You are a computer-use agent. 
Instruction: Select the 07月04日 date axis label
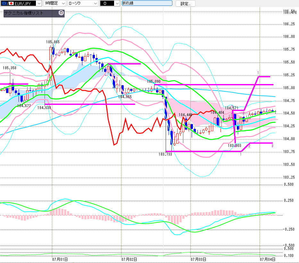click(x=268, y=259)
